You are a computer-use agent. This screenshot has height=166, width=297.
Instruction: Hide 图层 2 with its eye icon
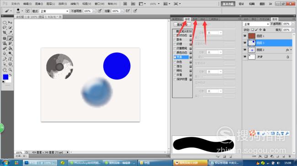pos(245,50)
